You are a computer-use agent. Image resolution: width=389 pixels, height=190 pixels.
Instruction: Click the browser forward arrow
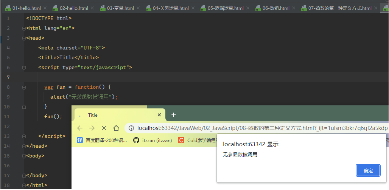point(92,128)
